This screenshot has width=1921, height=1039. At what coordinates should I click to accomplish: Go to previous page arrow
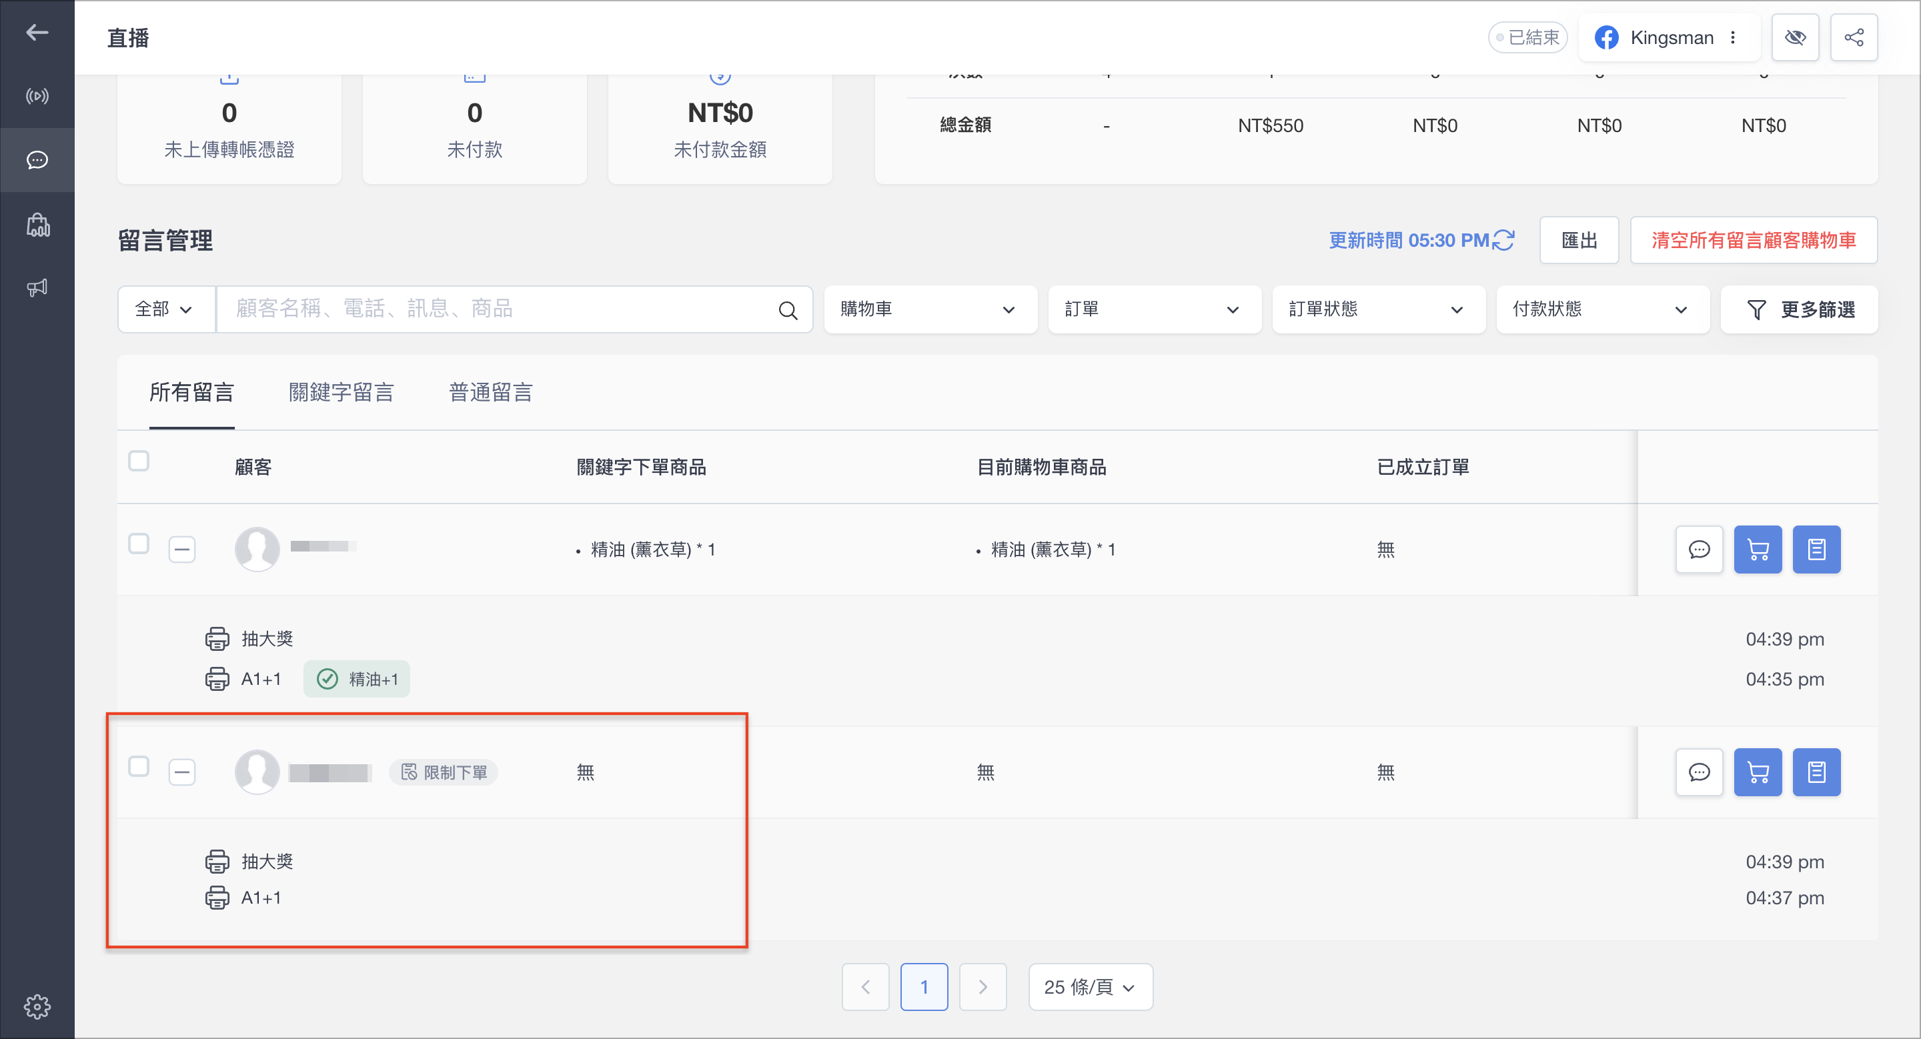tap(865, 987)
